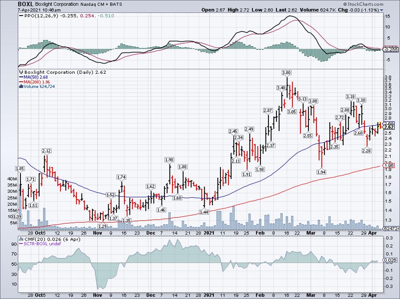Click the 3.80 peak price label

(x=286, y=73)
